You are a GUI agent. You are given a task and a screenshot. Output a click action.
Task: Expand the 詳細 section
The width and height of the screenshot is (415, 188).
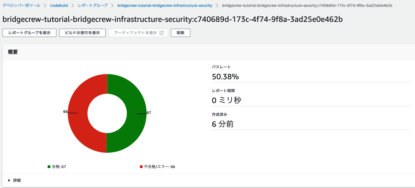pyautogui.click(x=15, y=180)
